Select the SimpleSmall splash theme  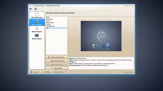(x=57, y=26)
